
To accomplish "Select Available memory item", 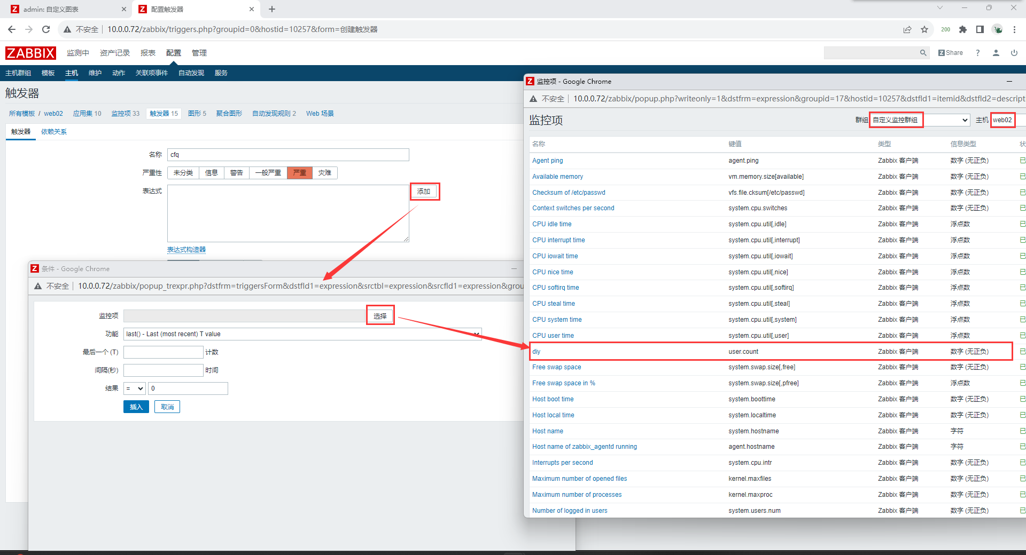I will [x=557, y=177].
